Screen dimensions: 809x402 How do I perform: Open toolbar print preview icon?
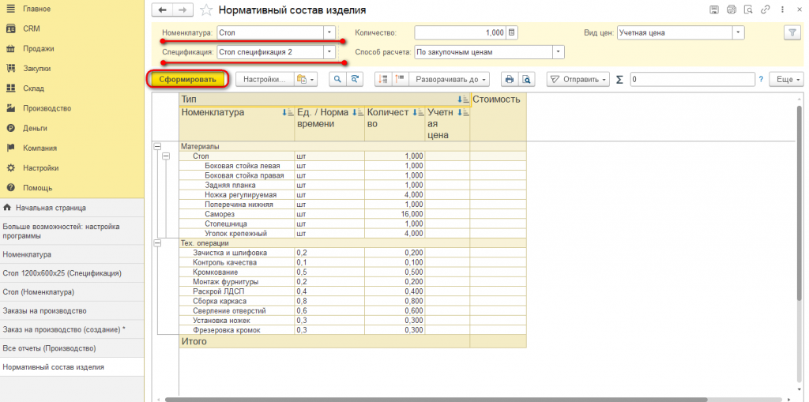526,80
